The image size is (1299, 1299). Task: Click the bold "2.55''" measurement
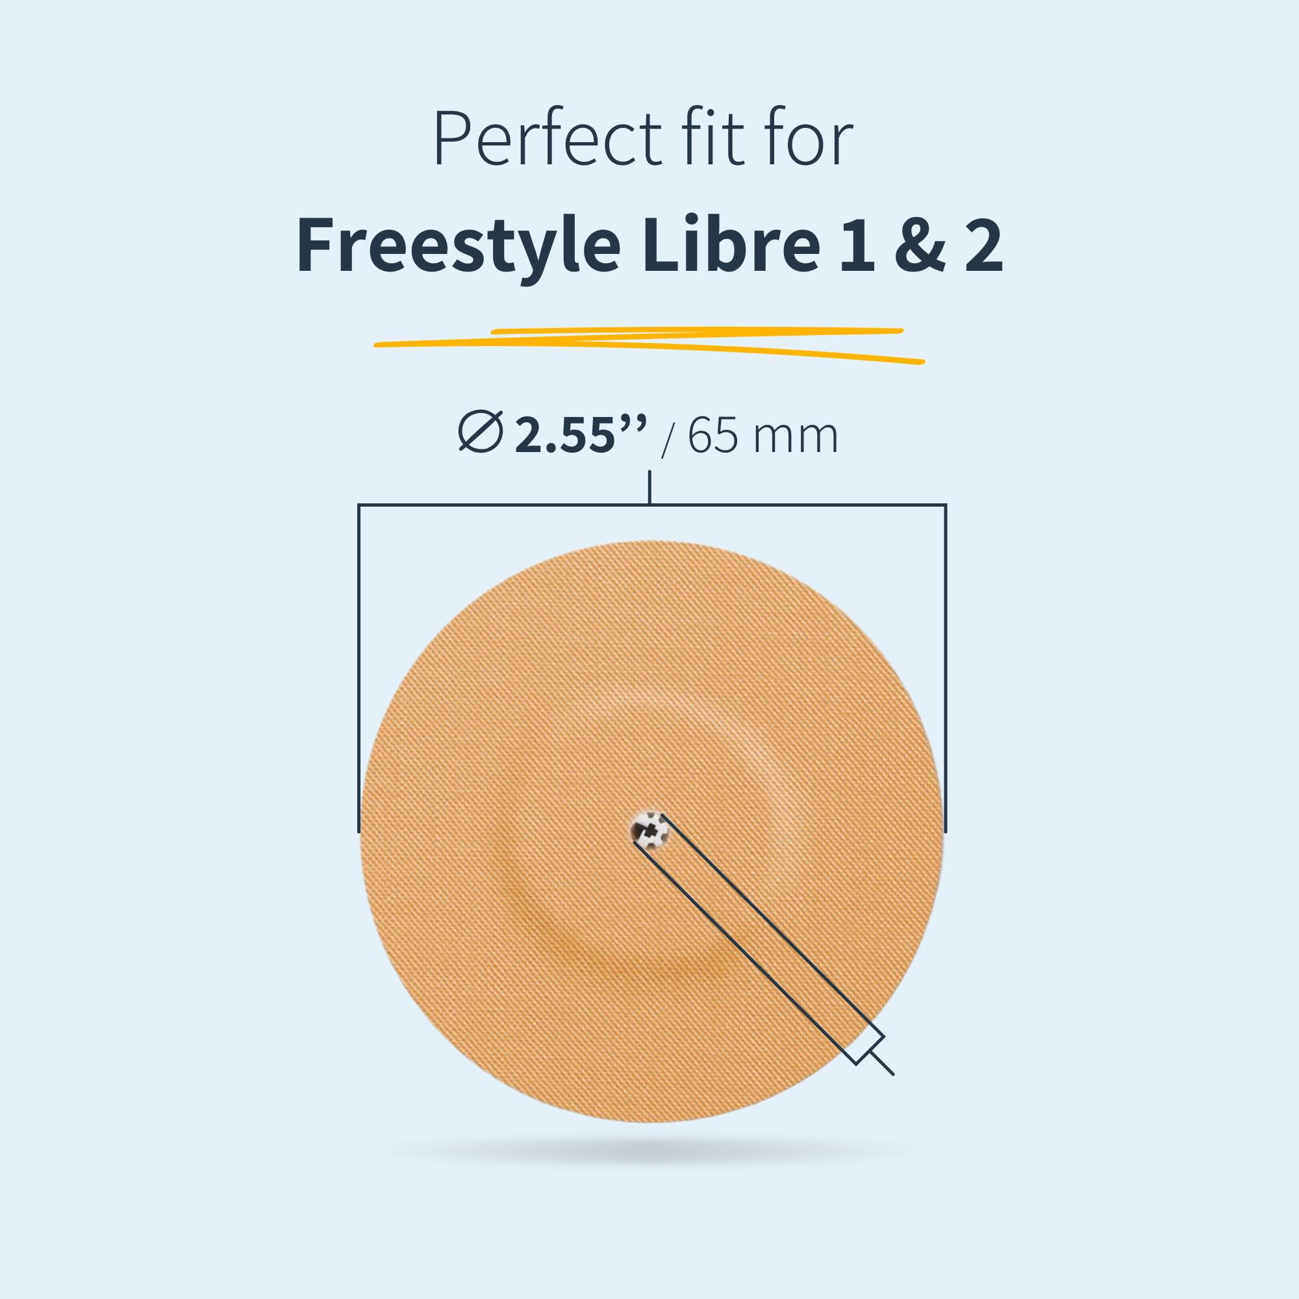(579, 435)
